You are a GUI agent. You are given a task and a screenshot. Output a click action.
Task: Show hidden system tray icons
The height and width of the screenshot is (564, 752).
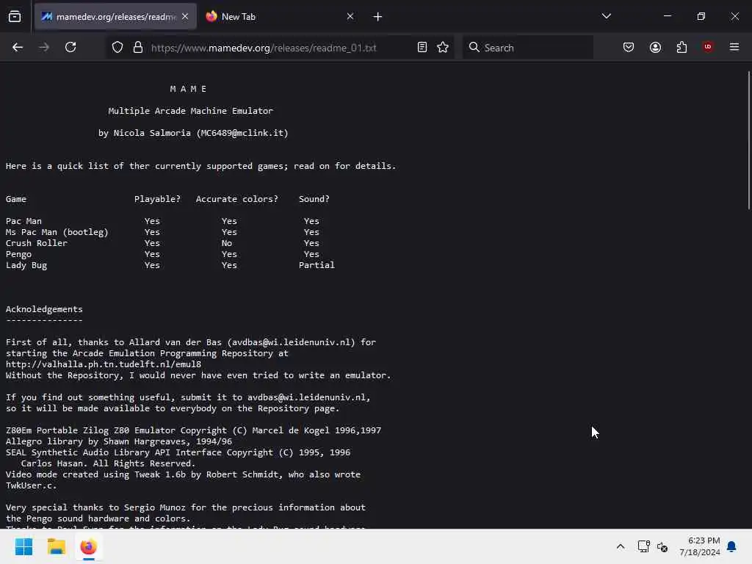[x=620, y=546]
